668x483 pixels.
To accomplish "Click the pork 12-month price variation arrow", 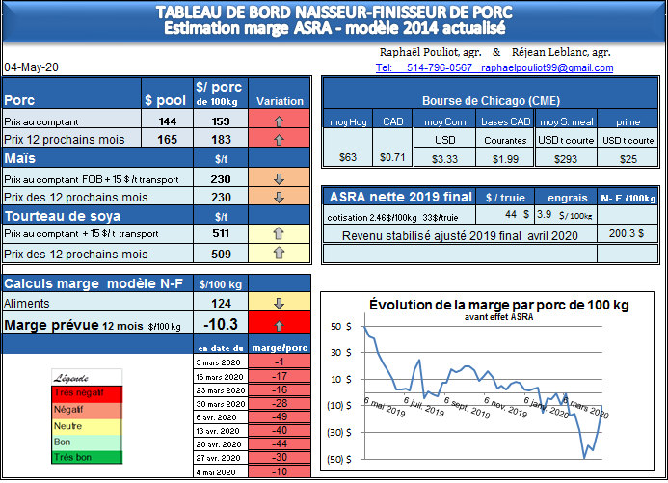I will coord(279,140).
